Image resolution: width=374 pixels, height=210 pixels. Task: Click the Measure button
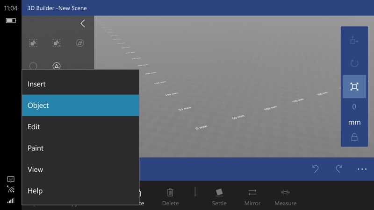pos(285,197)
